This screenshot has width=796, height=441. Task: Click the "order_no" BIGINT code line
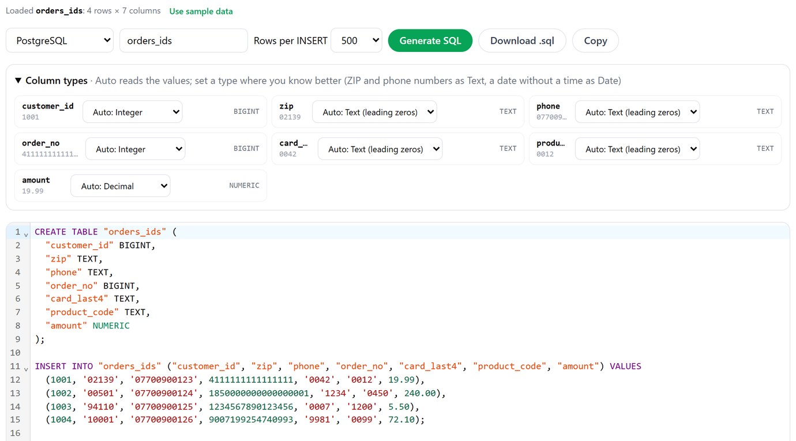point(92,285)
